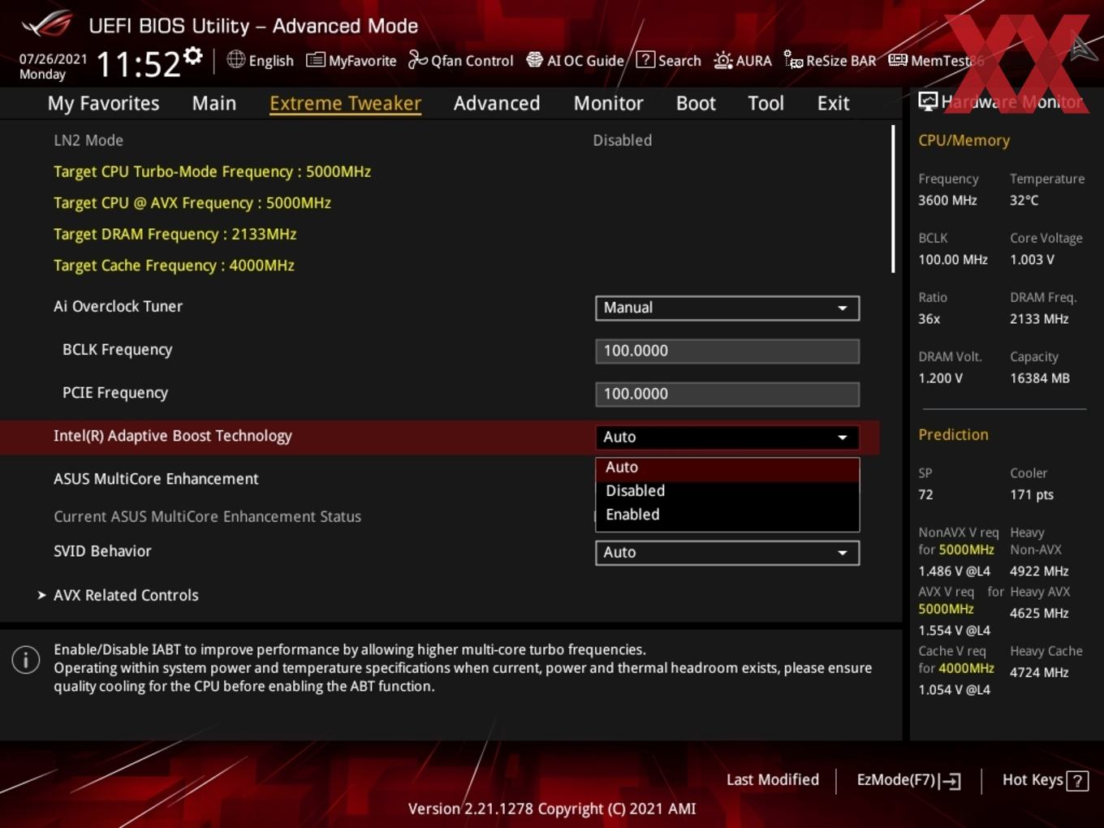Select the SVID Behavior label
Screen dimensions: 1104x828
coord(102,551)
